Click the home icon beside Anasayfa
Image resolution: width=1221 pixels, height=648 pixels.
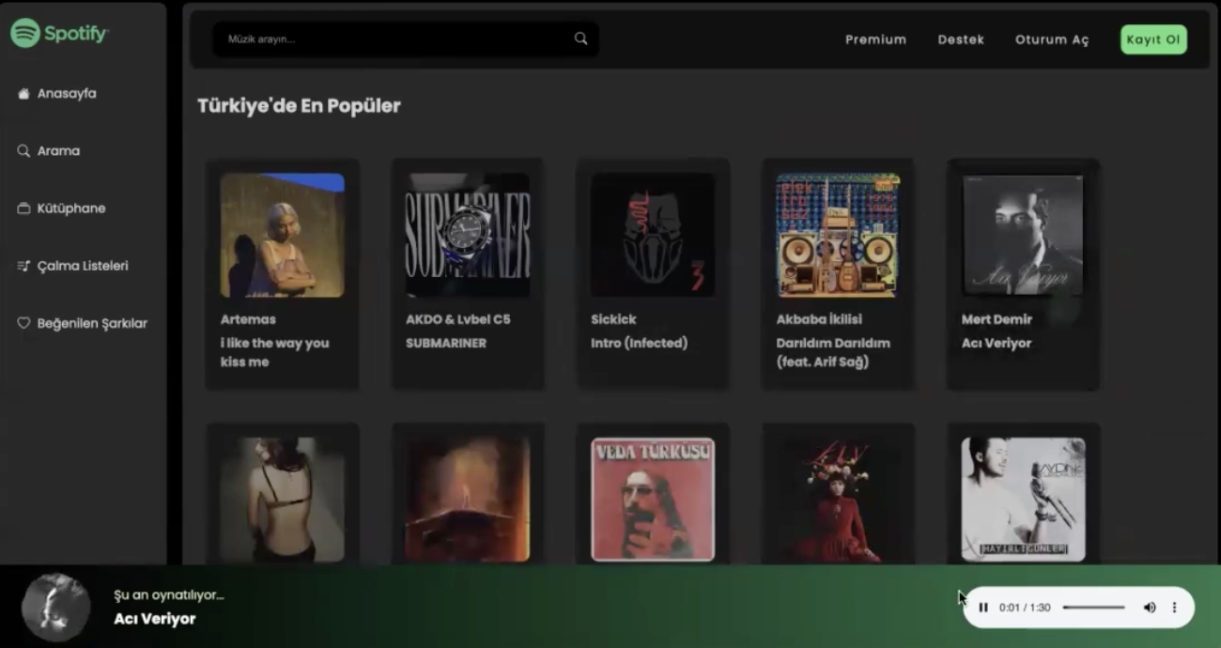(23, 94)
